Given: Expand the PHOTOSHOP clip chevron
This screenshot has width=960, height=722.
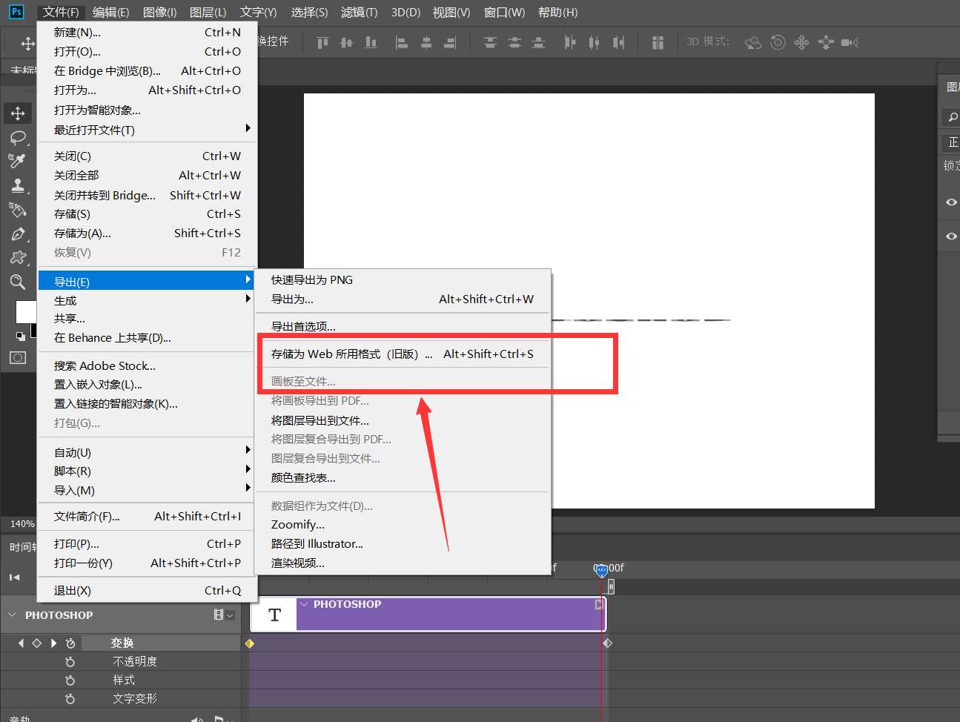Looking at the screenshot, I should click(304, 604).
